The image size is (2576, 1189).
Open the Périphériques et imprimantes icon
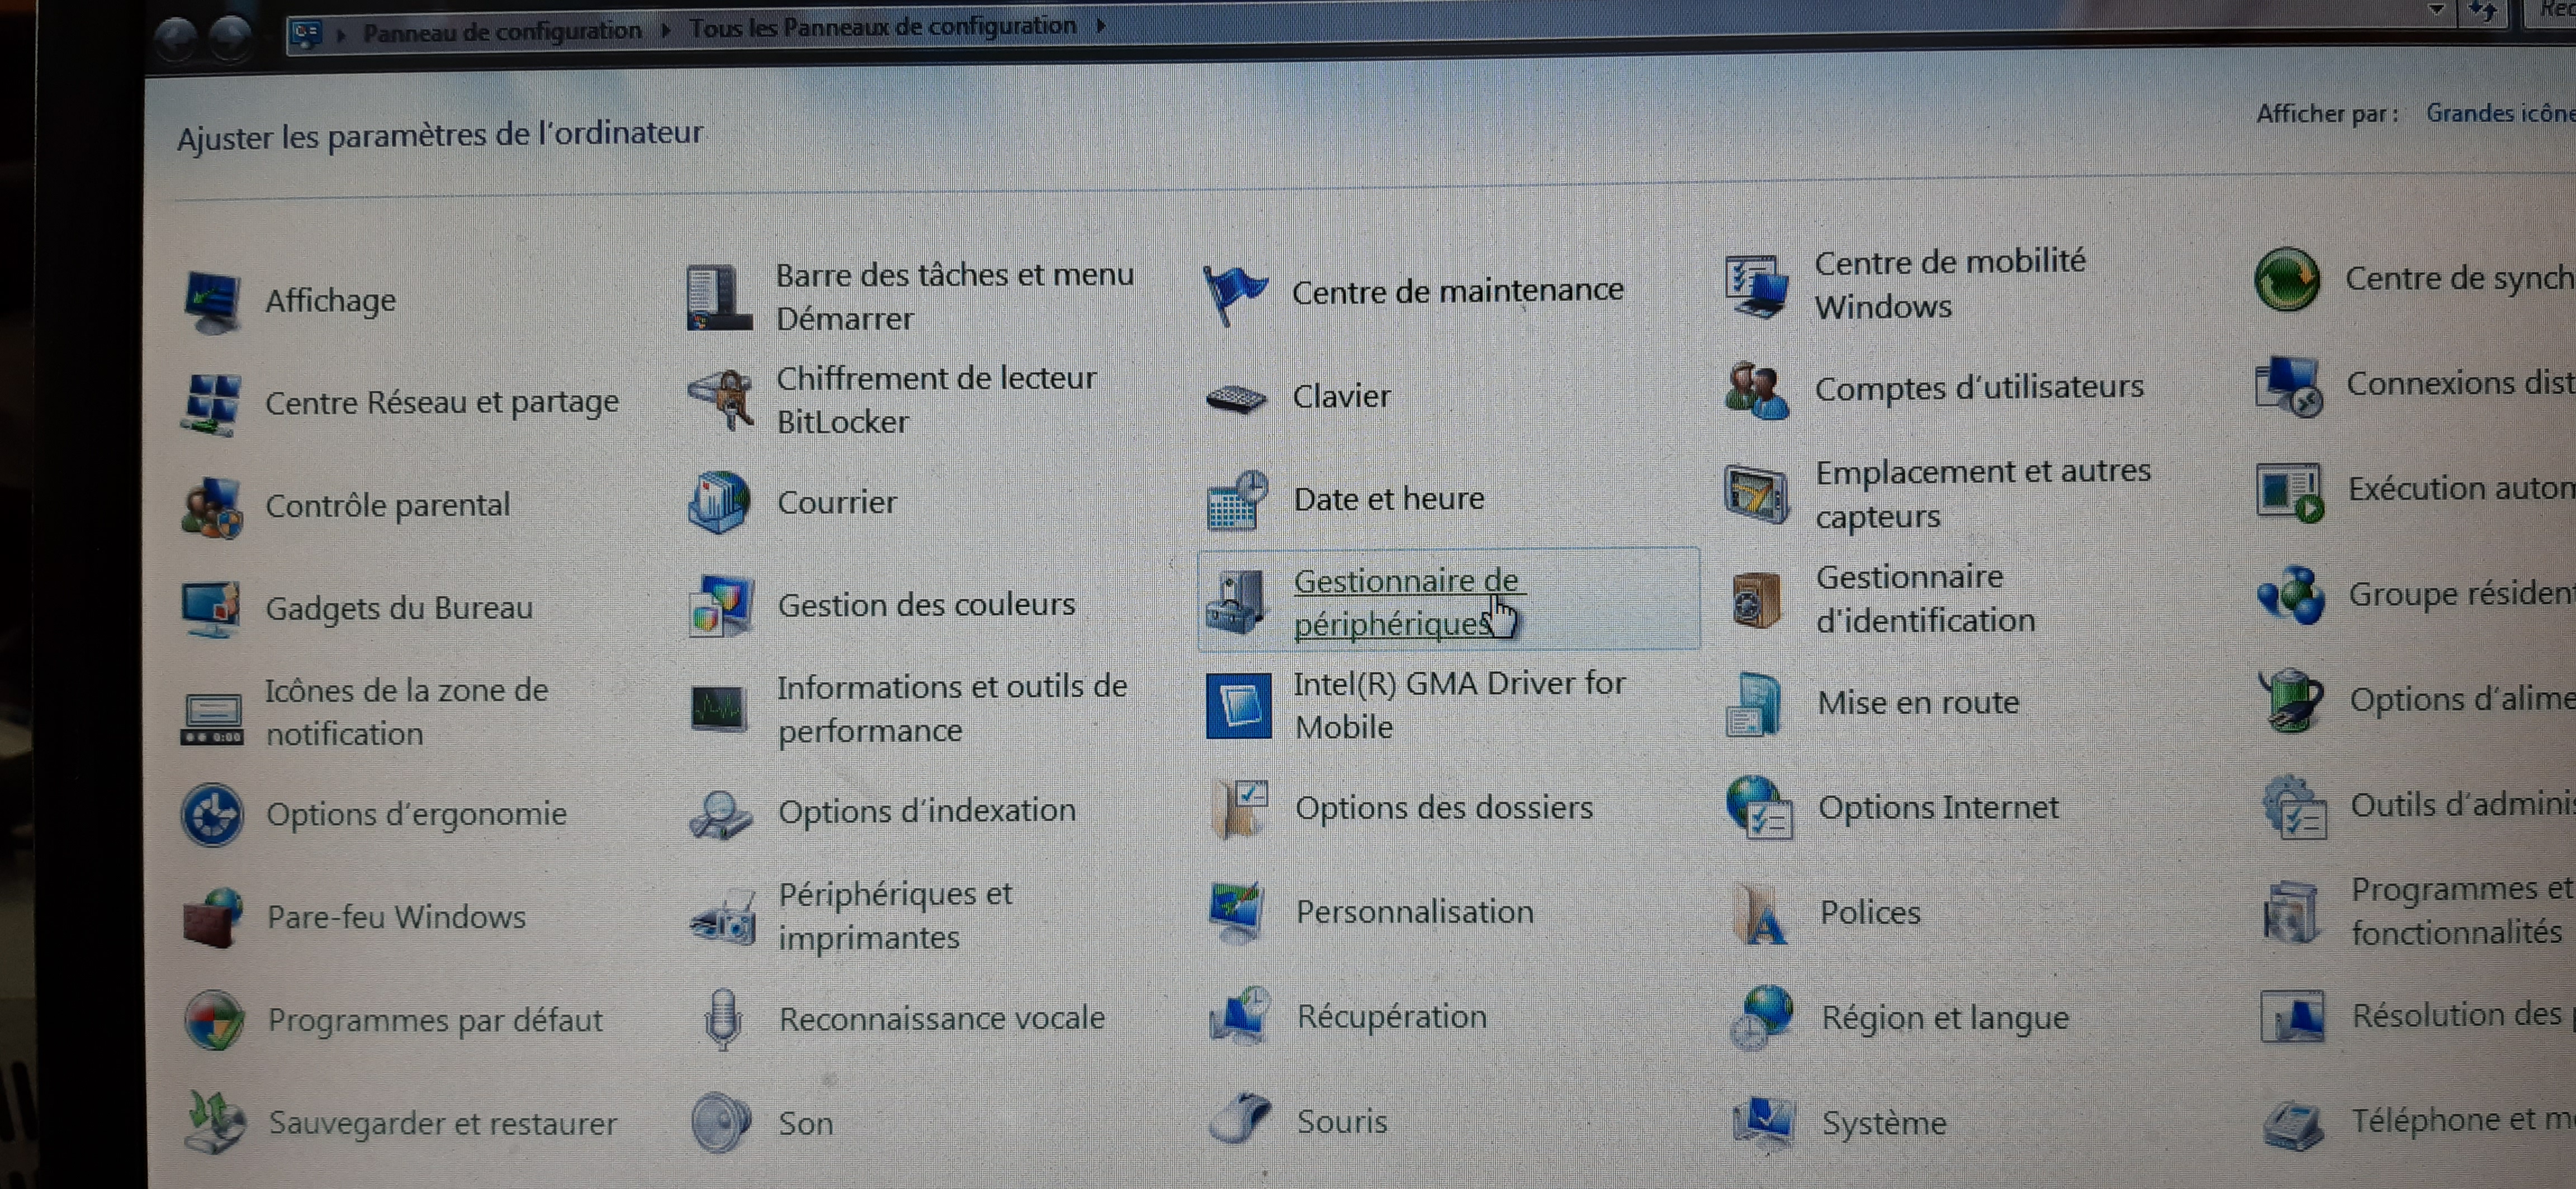[722, 917]
